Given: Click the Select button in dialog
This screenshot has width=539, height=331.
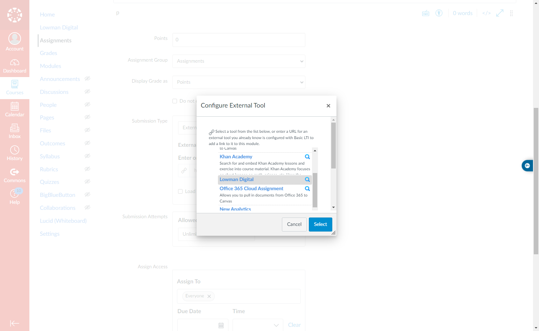Looking at the screenshot, I should (x=320, y=225).
